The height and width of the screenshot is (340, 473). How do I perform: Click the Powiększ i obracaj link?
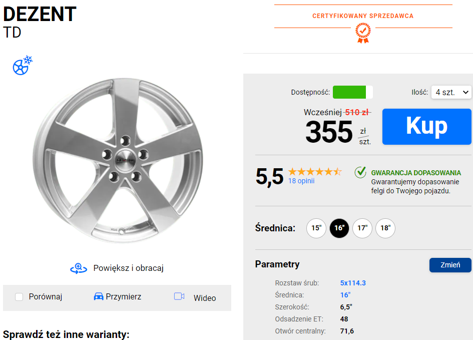click(129, 268)
